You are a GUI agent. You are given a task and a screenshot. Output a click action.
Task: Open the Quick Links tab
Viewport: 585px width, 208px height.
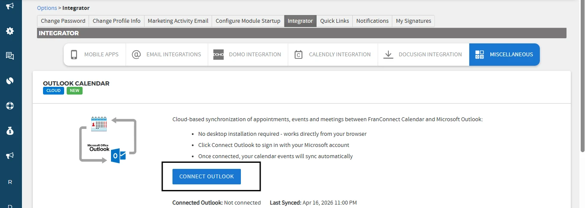(x=335, y=21)
